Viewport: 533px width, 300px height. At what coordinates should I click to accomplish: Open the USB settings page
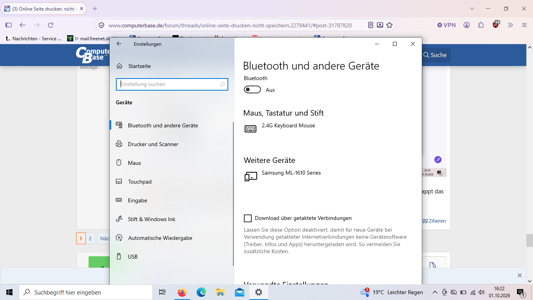click(x=172, y=257)
